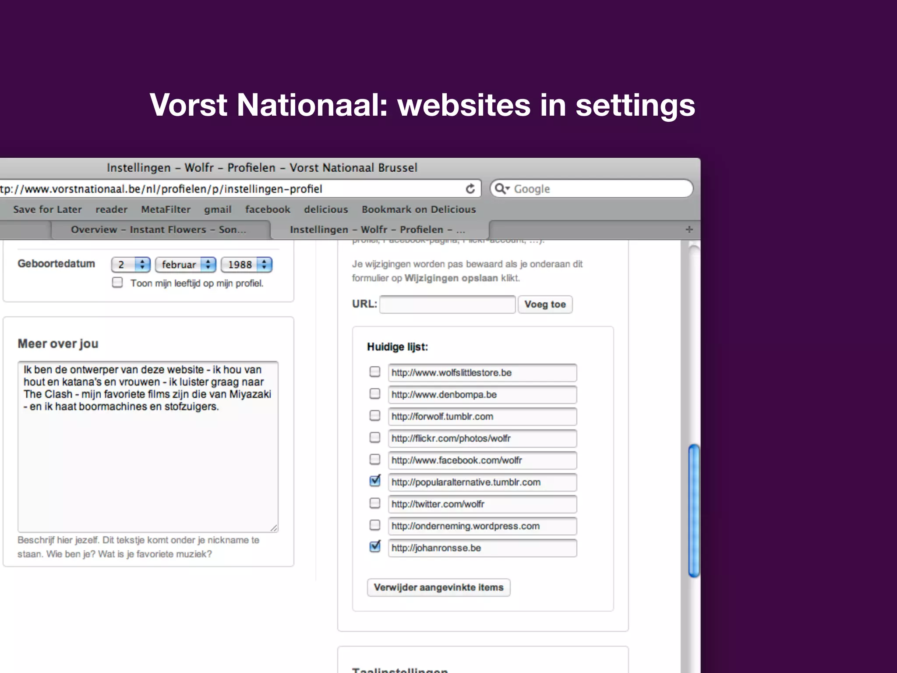Click the 'Geboortedatum' label

56,264
